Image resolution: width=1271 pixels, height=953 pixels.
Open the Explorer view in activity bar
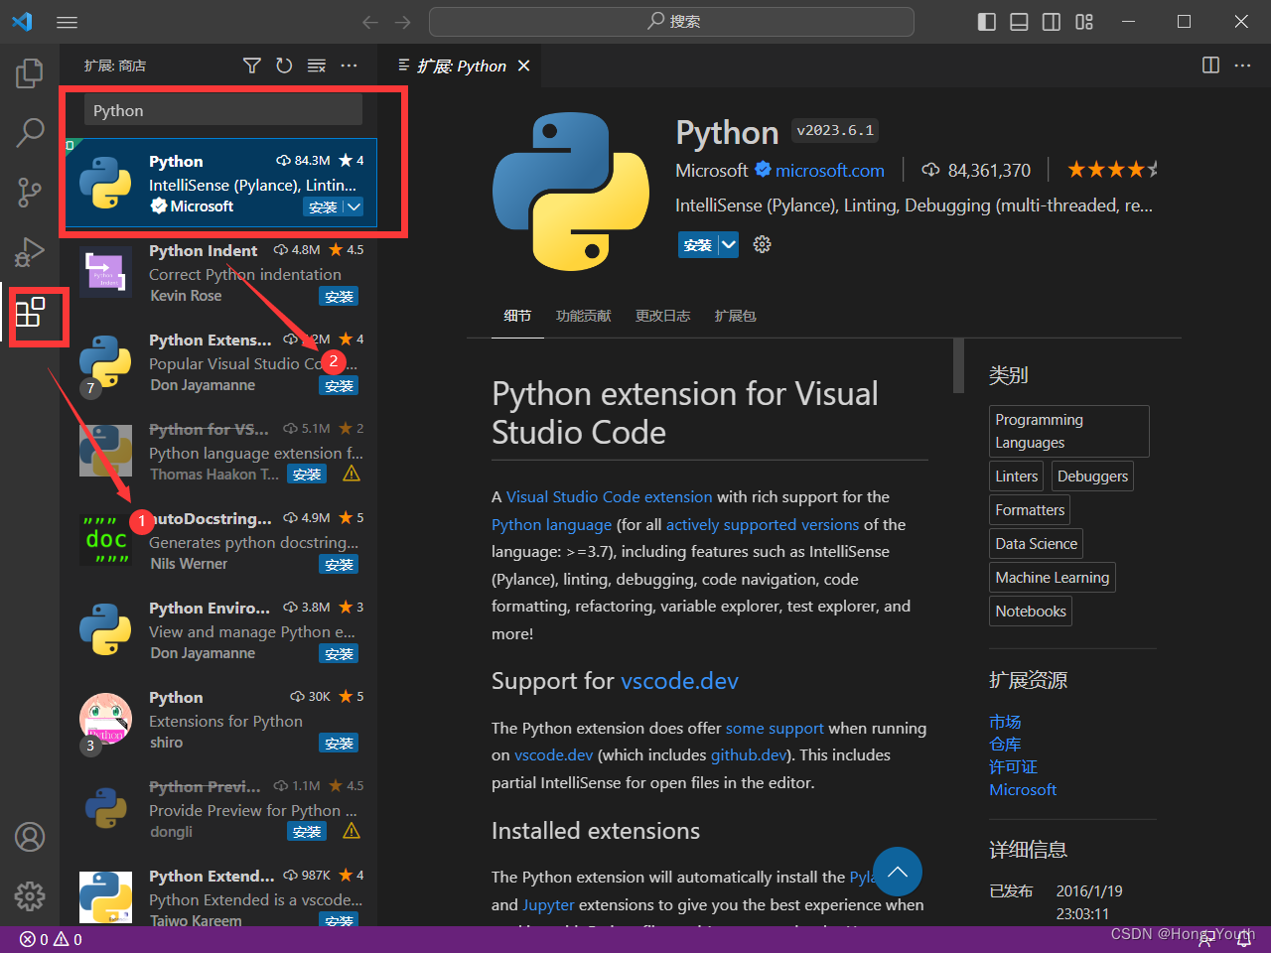pyautogui.click(x=30, y=72)
